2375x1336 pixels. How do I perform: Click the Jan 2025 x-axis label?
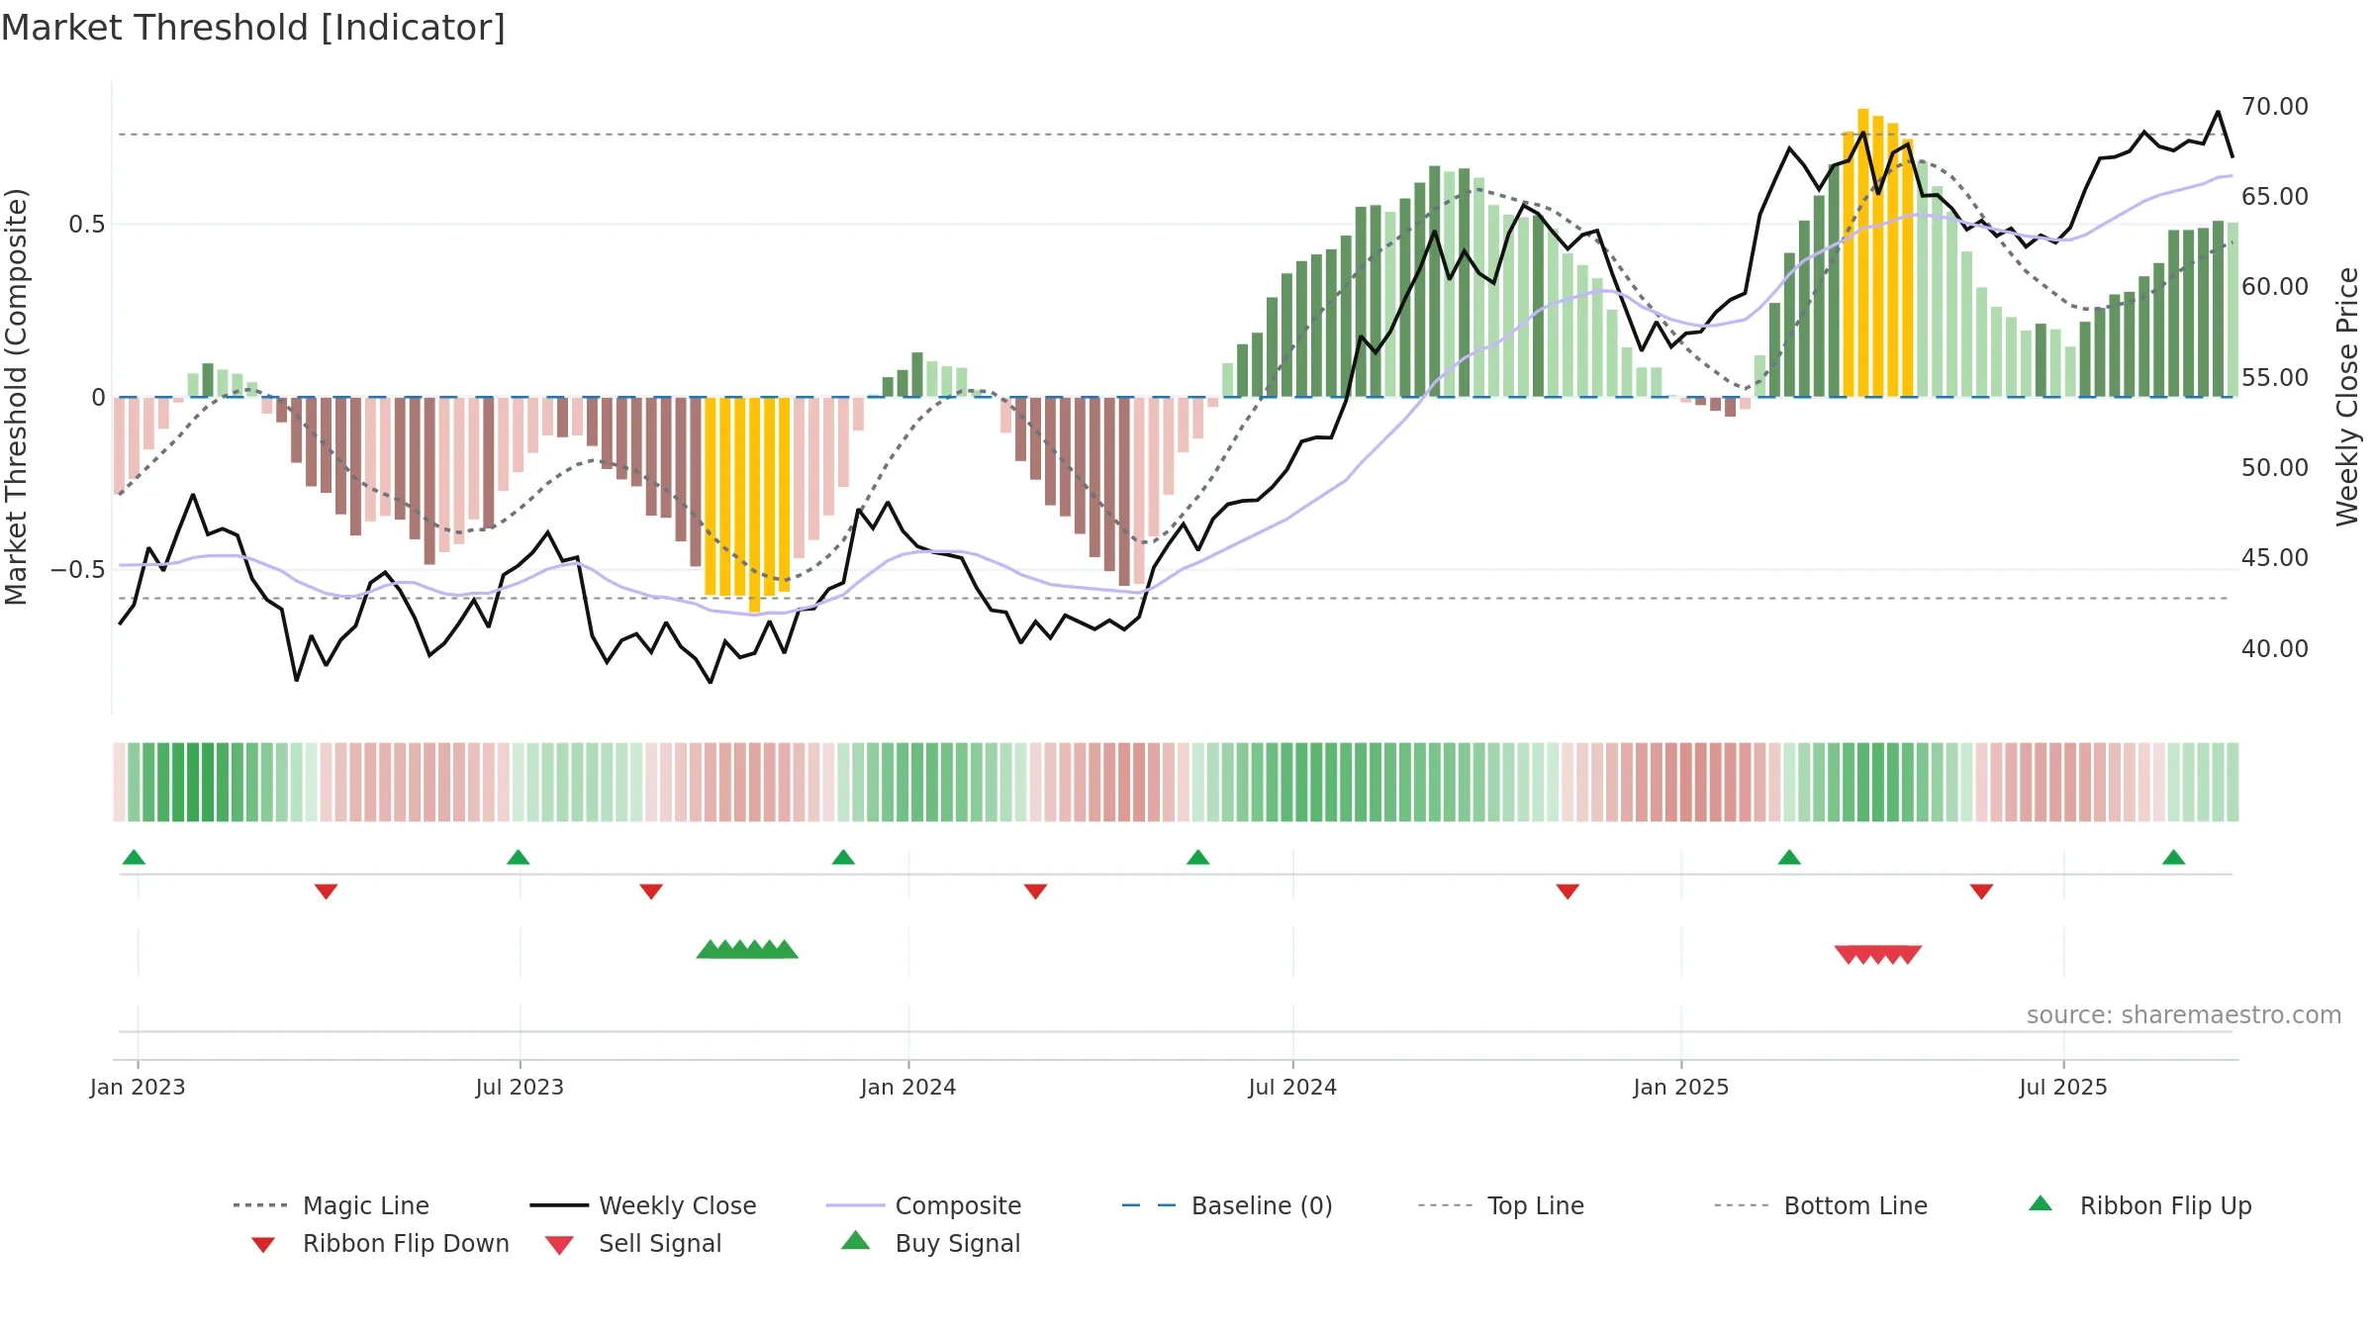[x=1681, y=1088]
